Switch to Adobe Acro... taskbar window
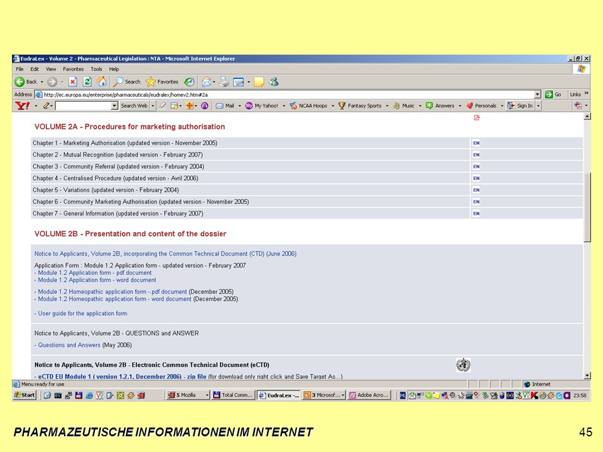Screen dimensions: 603x452 pos(369,395)
